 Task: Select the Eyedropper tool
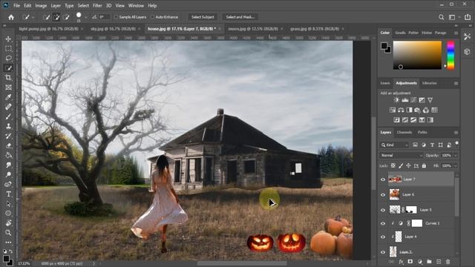click(x=8, y=97)
